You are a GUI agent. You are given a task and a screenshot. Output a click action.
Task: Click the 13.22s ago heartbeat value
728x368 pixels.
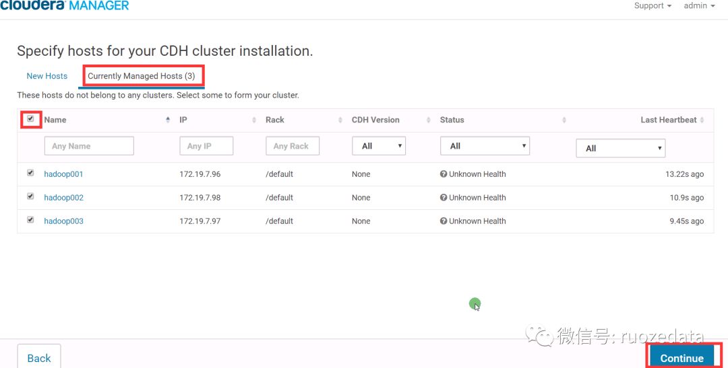pyautogui.click(x=684, y=174)
